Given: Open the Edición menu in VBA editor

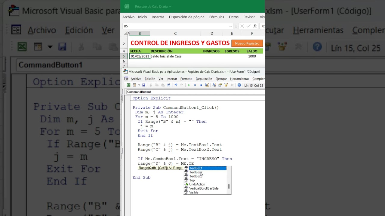Looking at the screenshot, I should (x=150, y=79).
